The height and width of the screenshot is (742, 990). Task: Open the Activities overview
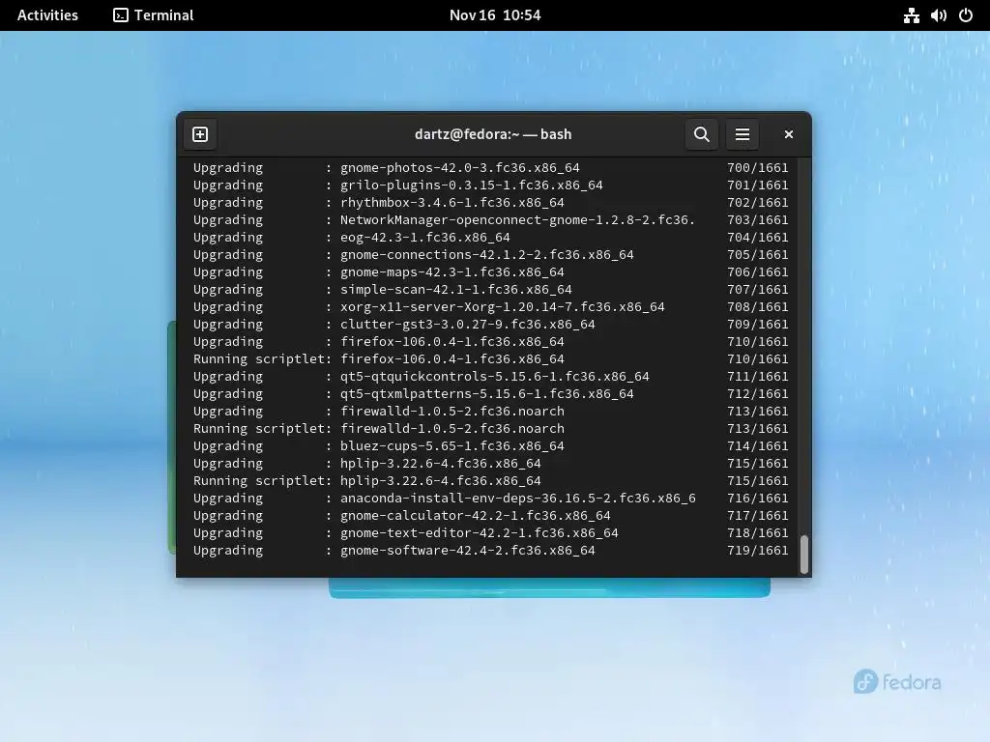[47, 15]
